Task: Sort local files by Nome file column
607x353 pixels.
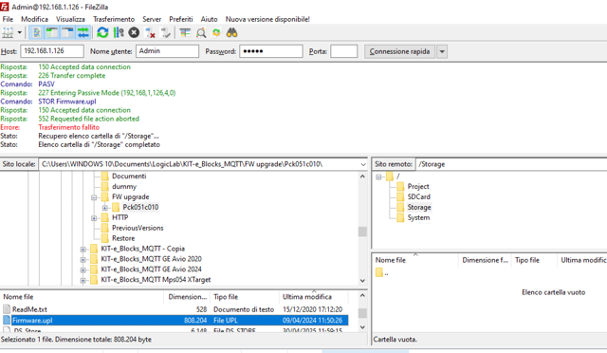Action: pos(83,297)
